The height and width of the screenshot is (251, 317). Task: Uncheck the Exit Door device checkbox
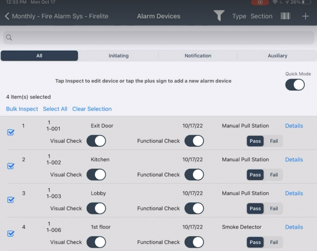[11, 132]
